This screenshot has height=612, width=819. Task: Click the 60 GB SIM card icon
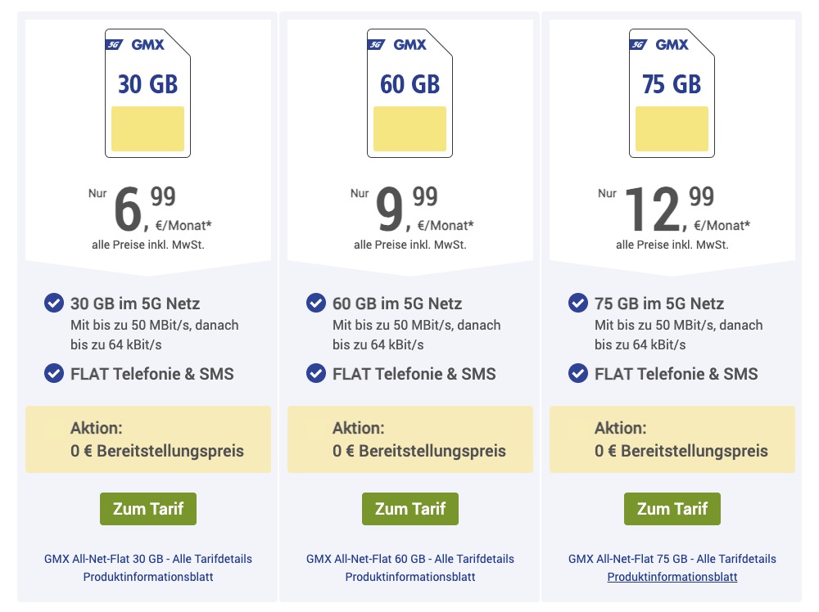409,92
